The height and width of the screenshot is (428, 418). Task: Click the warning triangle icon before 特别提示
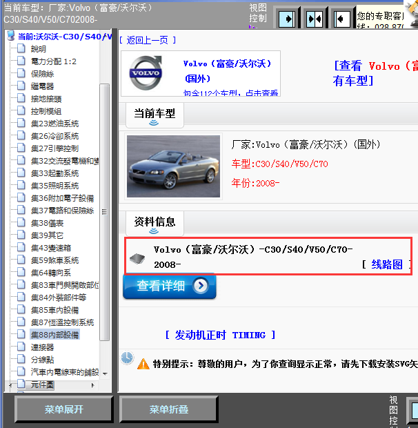(143, 364)
